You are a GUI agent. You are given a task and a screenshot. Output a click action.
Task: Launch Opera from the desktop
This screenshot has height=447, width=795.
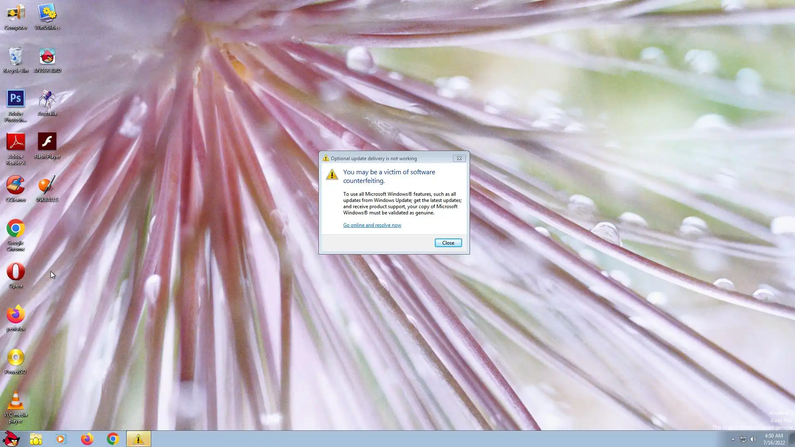15,272
